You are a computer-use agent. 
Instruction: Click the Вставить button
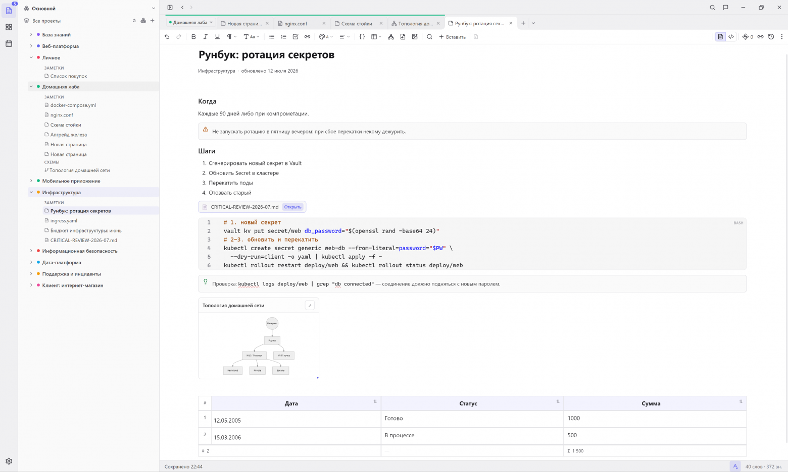[452, 37]
